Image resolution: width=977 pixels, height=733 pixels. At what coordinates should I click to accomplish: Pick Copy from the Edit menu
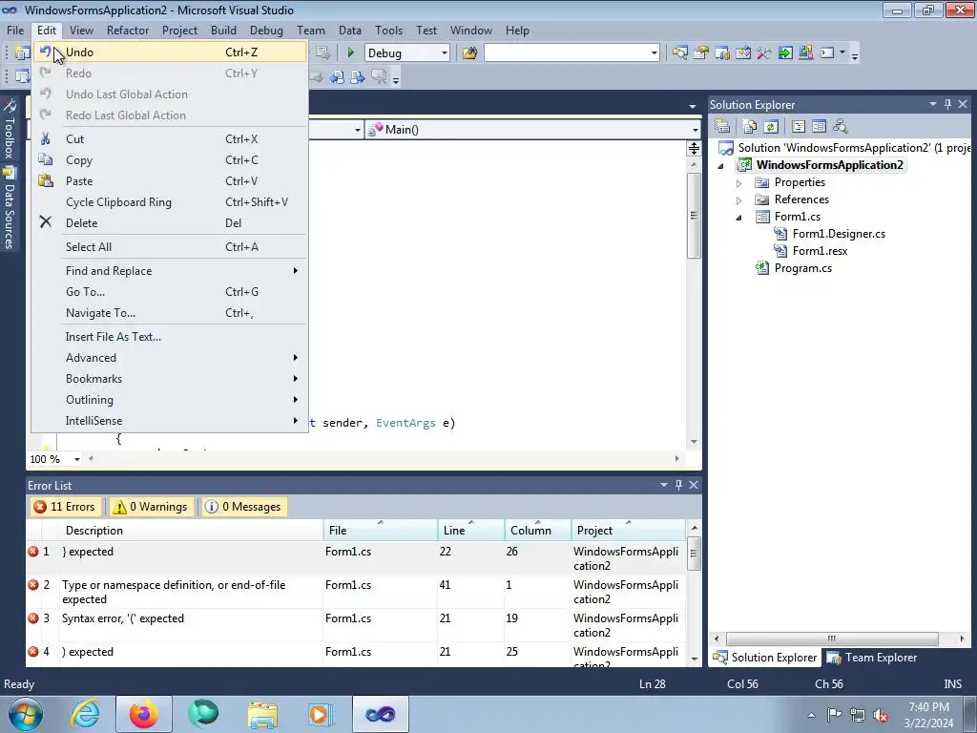click(x=170, y=160)
